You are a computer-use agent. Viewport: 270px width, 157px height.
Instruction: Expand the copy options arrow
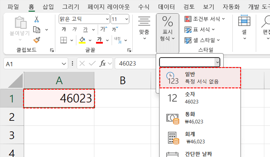[x=46, y=30]
